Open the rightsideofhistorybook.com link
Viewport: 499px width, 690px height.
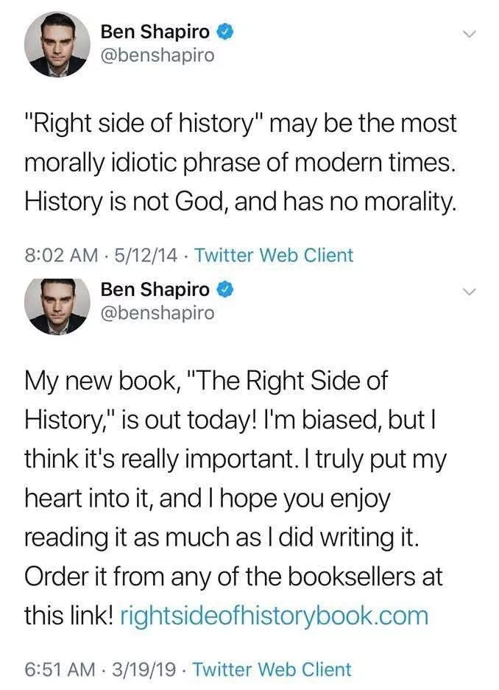tap(272, 616)
